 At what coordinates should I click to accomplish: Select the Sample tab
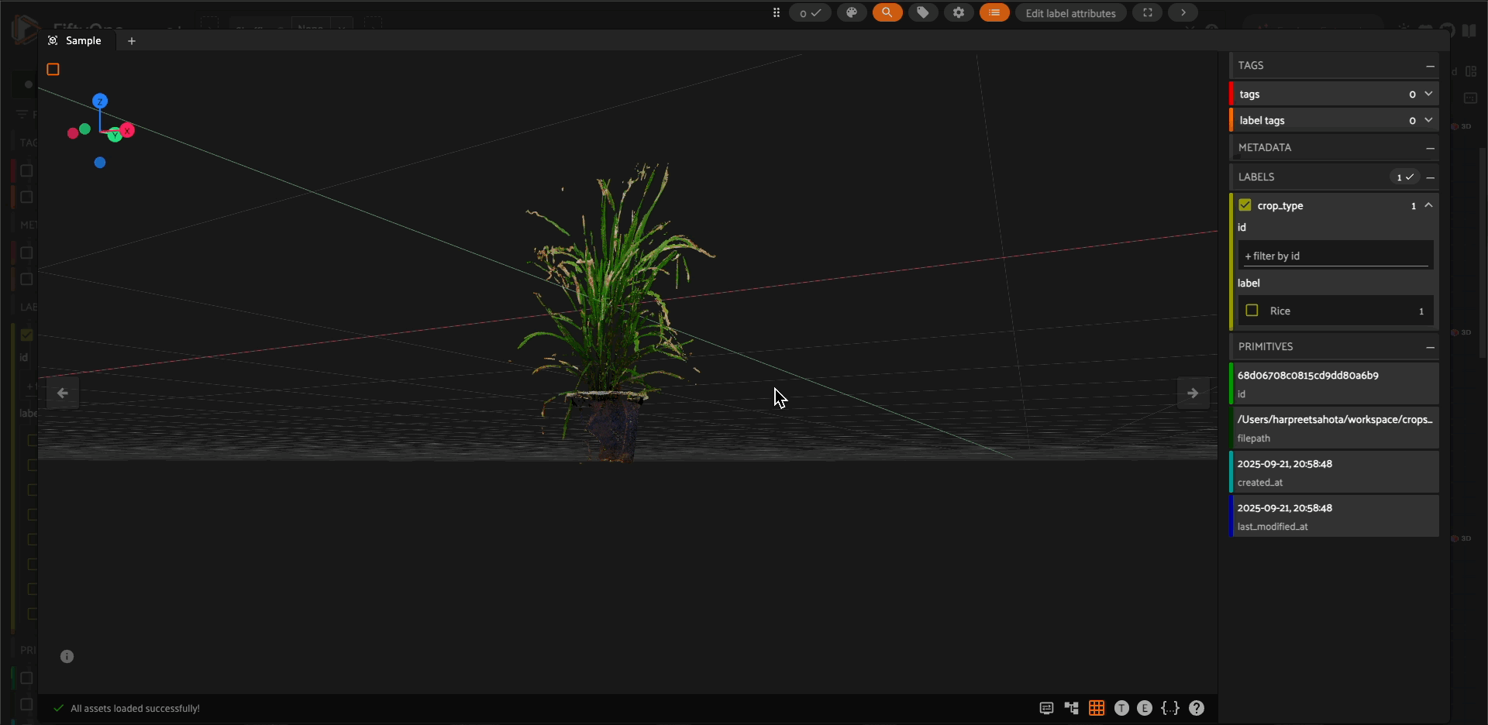(x=83, y=40)
